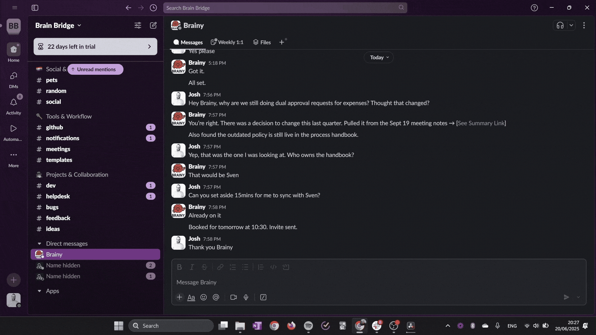This screenshot has width=596, height=335.
Task: Open the Today date jump dropdown
Action: tap(379, 57)
